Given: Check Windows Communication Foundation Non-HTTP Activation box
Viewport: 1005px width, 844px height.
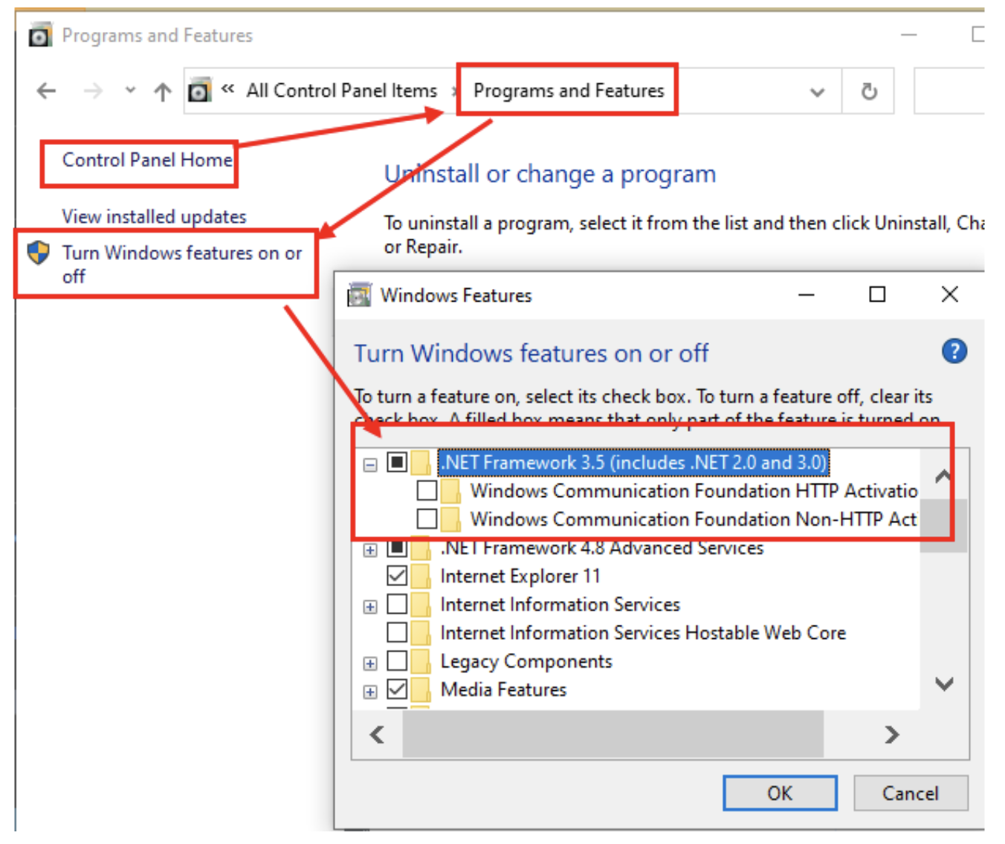Looking at the screenshot, I should pyautogui.click(x=427, y=519).
